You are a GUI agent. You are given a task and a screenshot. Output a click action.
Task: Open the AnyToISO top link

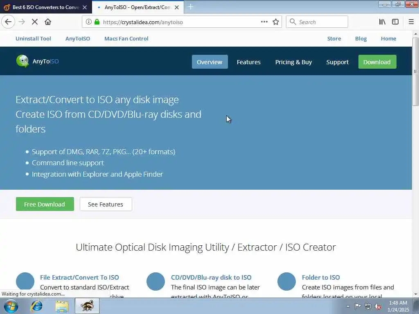78,38
